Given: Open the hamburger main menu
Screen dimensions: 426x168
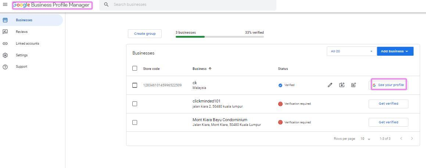Looking at the screenshot, I should coord(5,5).
